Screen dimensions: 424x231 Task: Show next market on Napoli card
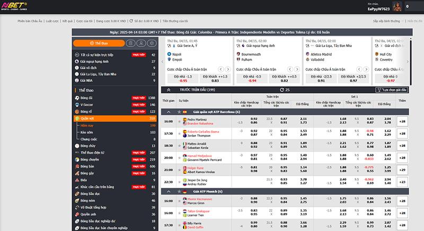pos(228,69)
